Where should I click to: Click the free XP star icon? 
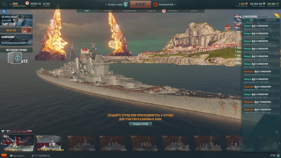pyautogui.click(x=277, y=4)
